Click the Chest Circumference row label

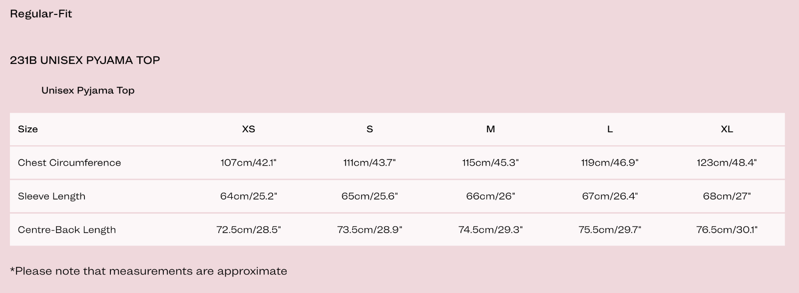(69, 162)
